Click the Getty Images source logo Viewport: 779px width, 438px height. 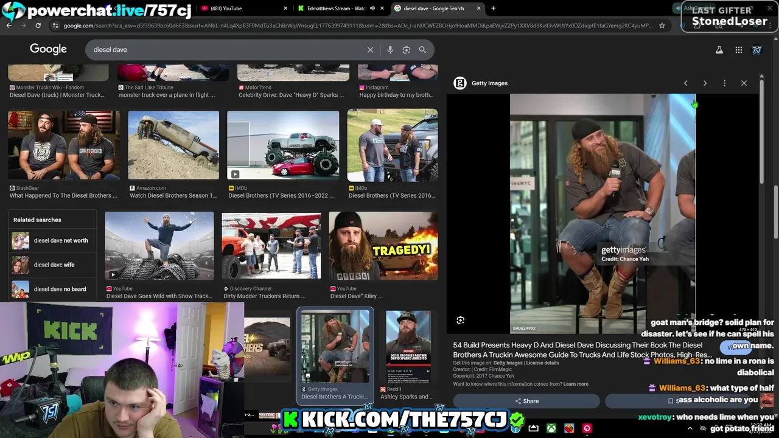tap(460, 83)
